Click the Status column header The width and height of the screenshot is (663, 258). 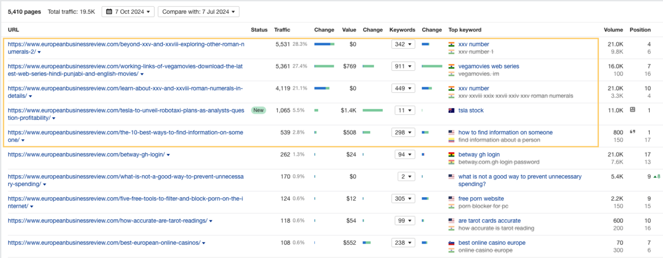259,30
